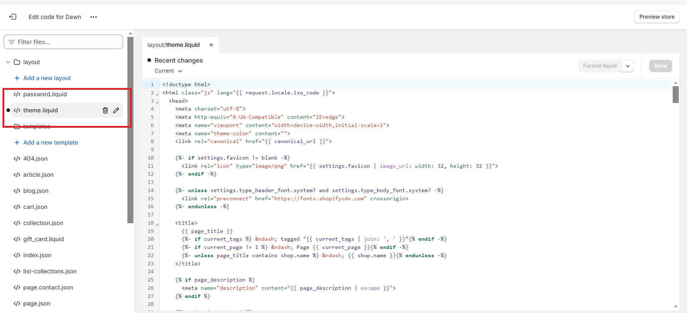The width and height of the screenshot is (687, 313).
Task: Open collection.json template file
Action: coord(43,223)
